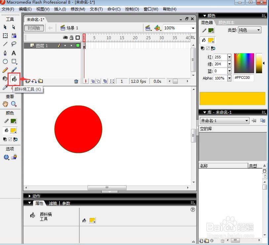Click Swap Colors in toolbox
Image resolution: width=269 pixels, height=245 pixels.
[x=16, y=139]
